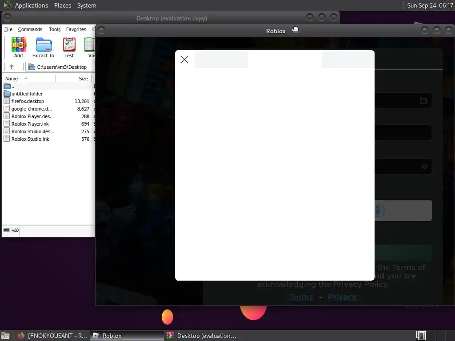
Task: Sort the file list by the Name column
Action: coord(29,79)
